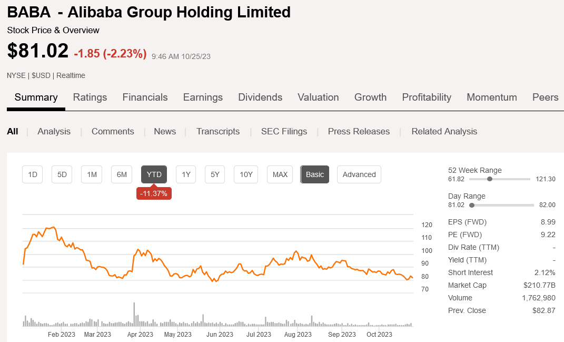Click the -1.85 (-2.23%) price change
564x342 pixels.
point(111,54)
